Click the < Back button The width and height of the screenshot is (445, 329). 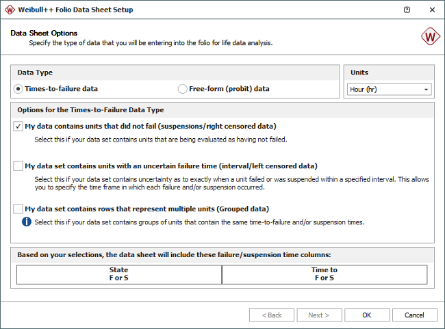pyautogui.click(x=272, y=315)
